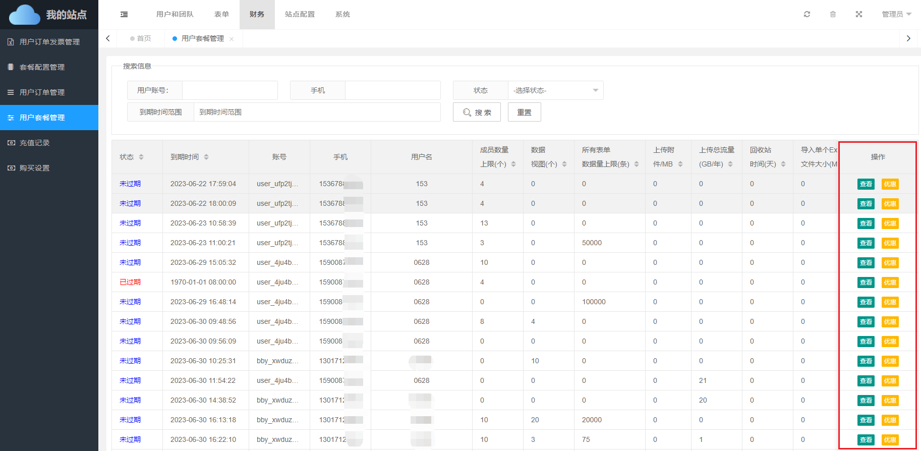This screenshot has height=451, width=921.
Task: Click the trash can icon in header
Action: coord(833,14)
